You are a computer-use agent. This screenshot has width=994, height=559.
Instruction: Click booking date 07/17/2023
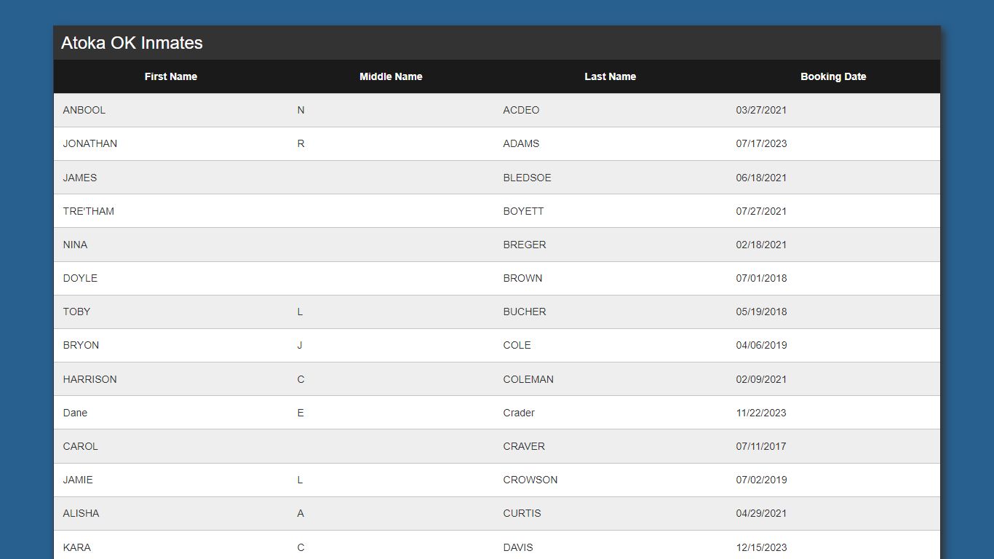pos(761,143)
